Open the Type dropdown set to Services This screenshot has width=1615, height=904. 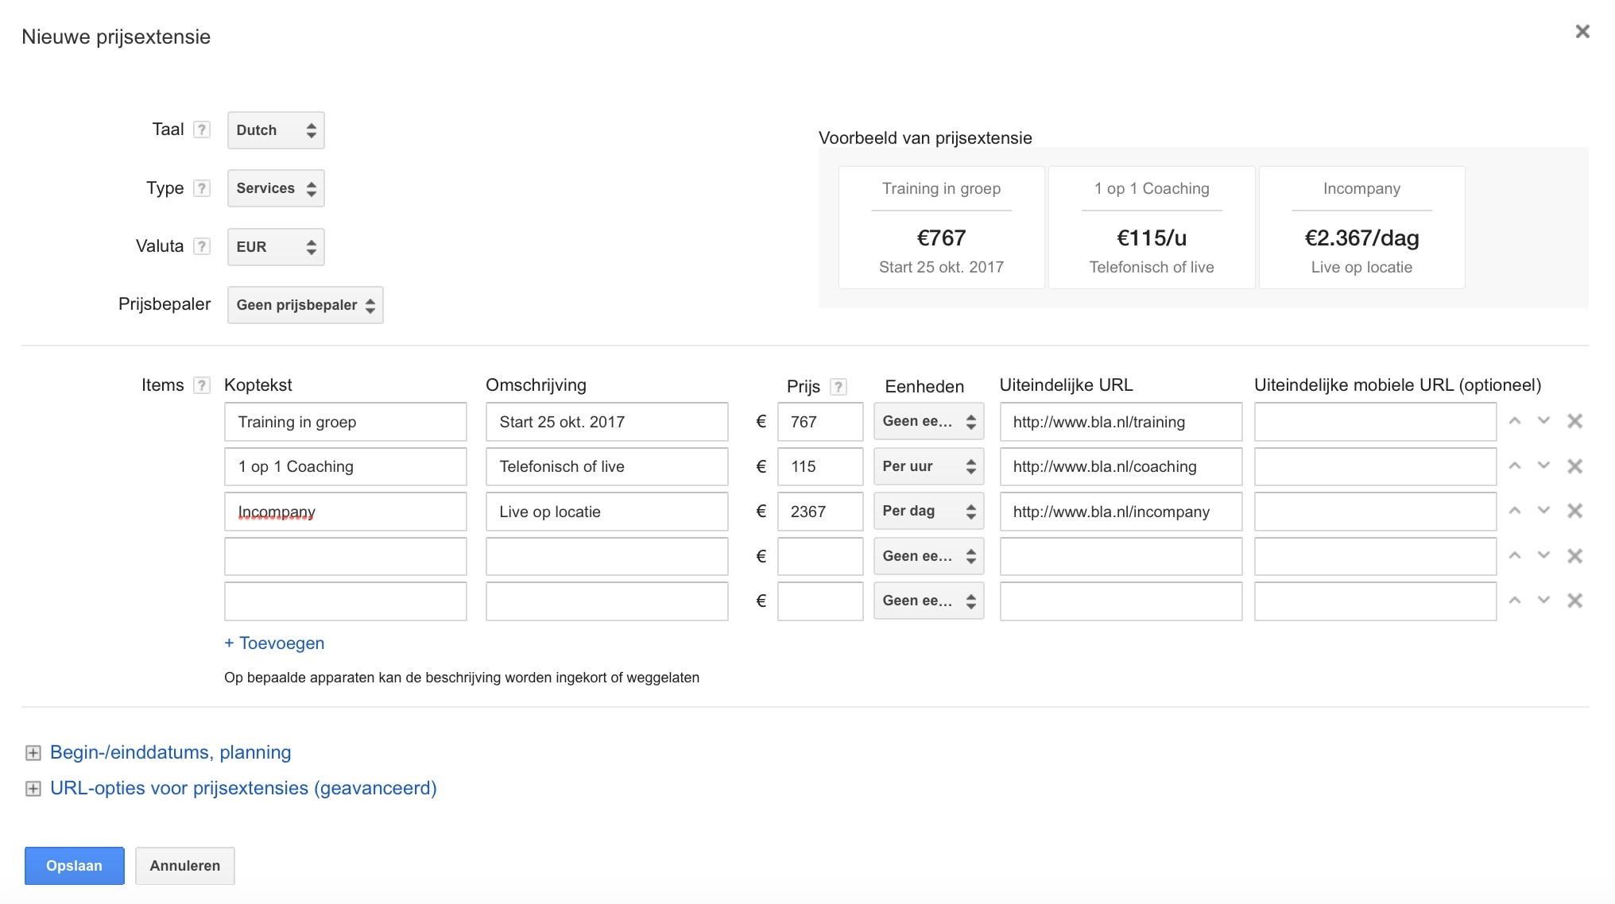276,188
